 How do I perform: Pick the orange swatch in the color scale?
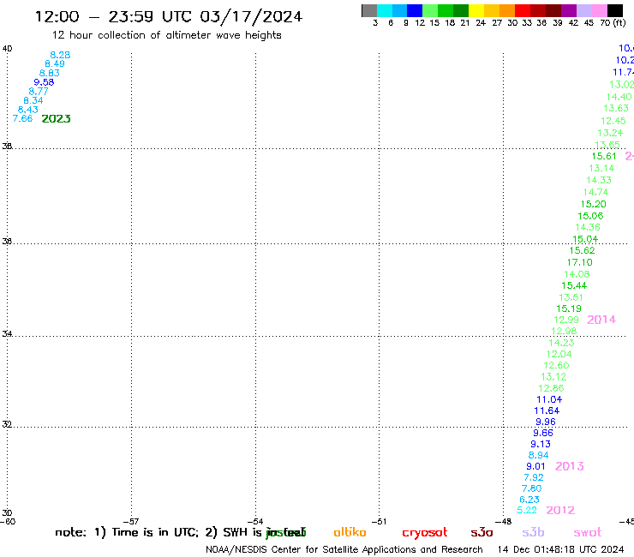[x=507, y=10]
